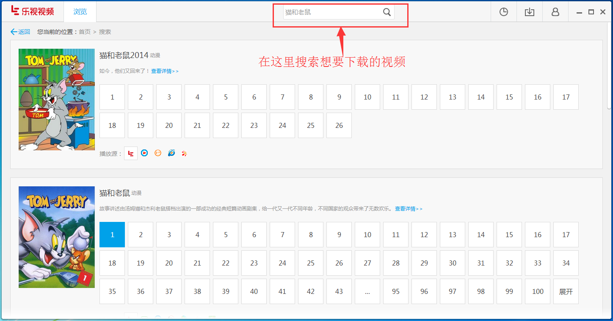Select the Internet Explorer play source
The height and width of the screenshot is (321, 613).
(x=171, y=153)
